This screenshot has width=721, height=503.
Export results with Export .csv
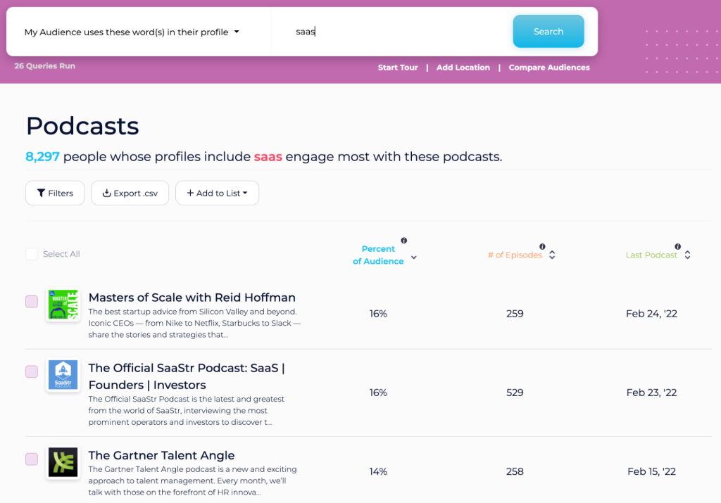click(x=130, y=193)
